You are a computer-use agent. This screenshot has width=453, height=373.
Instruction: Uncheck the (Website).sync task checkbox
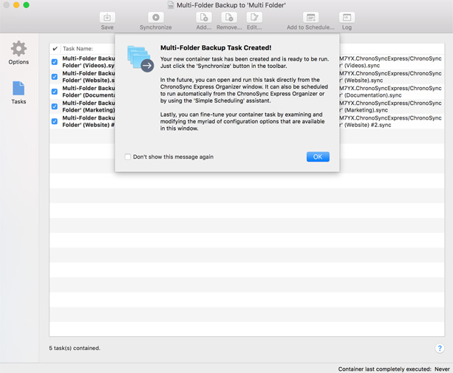(x=54, y=77)
